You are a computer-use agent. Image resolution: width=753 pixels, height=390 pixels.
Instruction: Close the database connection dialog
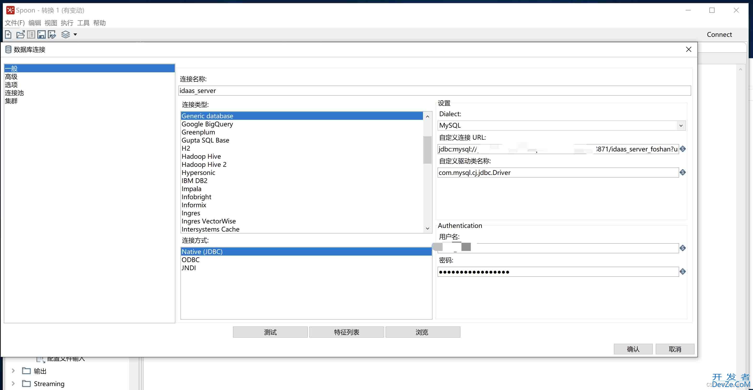(x=689, y=49)
